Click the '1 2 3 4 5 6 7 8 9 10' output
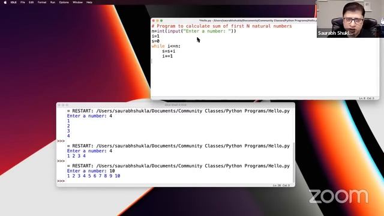The image size is (384, 216). coord(94,176)
